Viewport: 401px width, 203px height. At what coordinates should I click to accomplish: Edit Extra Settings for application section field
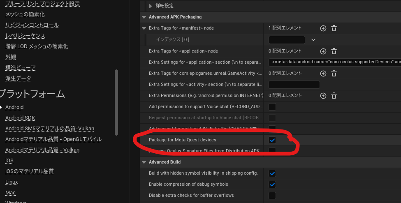pos(335,62)
